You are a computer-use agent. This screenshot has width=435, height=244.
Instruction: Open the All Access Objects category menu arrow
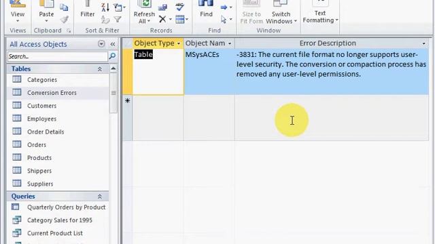point(101,43)
